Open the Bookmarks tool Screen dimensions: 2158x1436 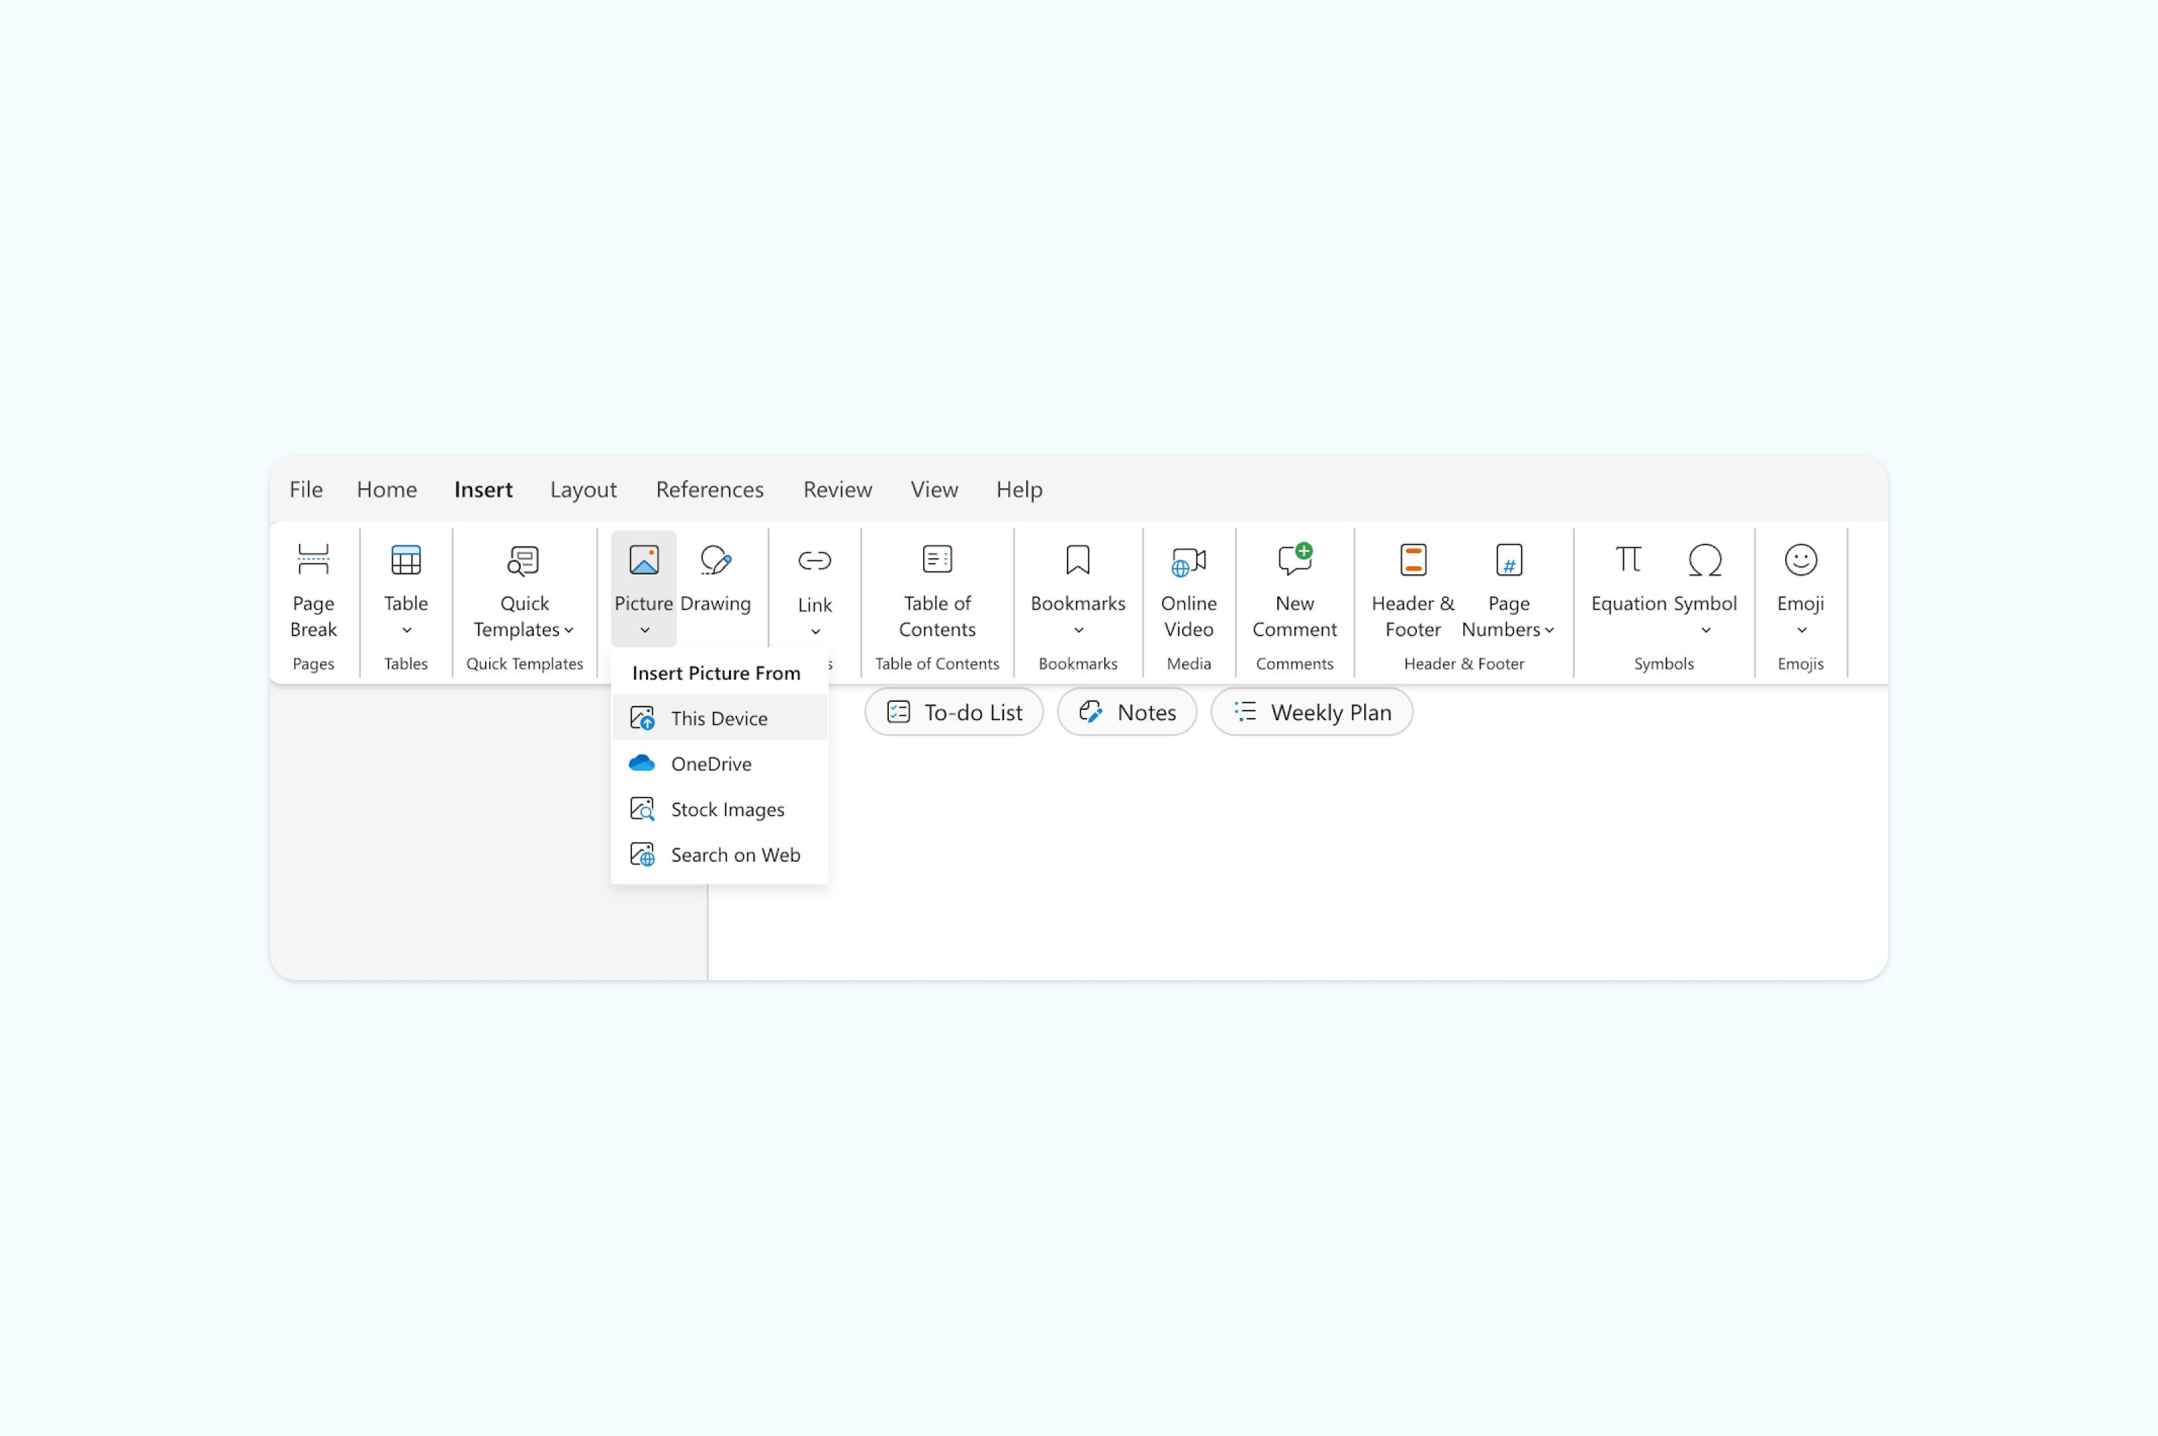tap(1077, 585)
